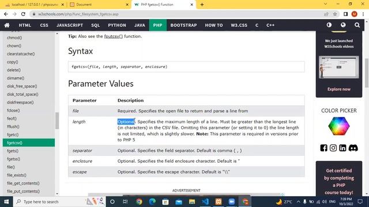Open W3Schools Discord icon
The width and height of the screenshot is (369, 207).
coord(353,148)
